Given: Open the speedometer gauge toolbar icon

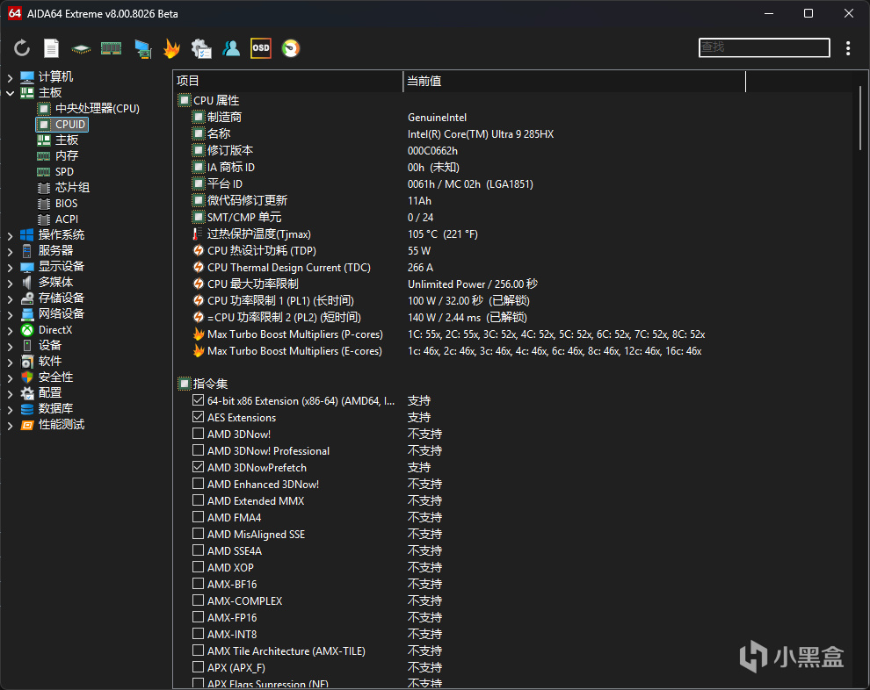Looking at the screenshot, I should point(291,48).
